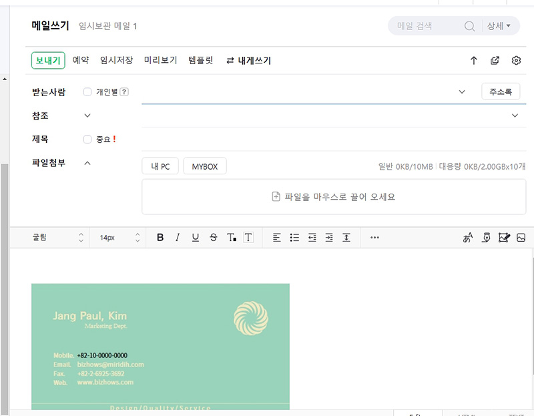Screen dimensions: 534x416
Task: Open mail settings with the gear icon
Action: click(x=516, y=60)
